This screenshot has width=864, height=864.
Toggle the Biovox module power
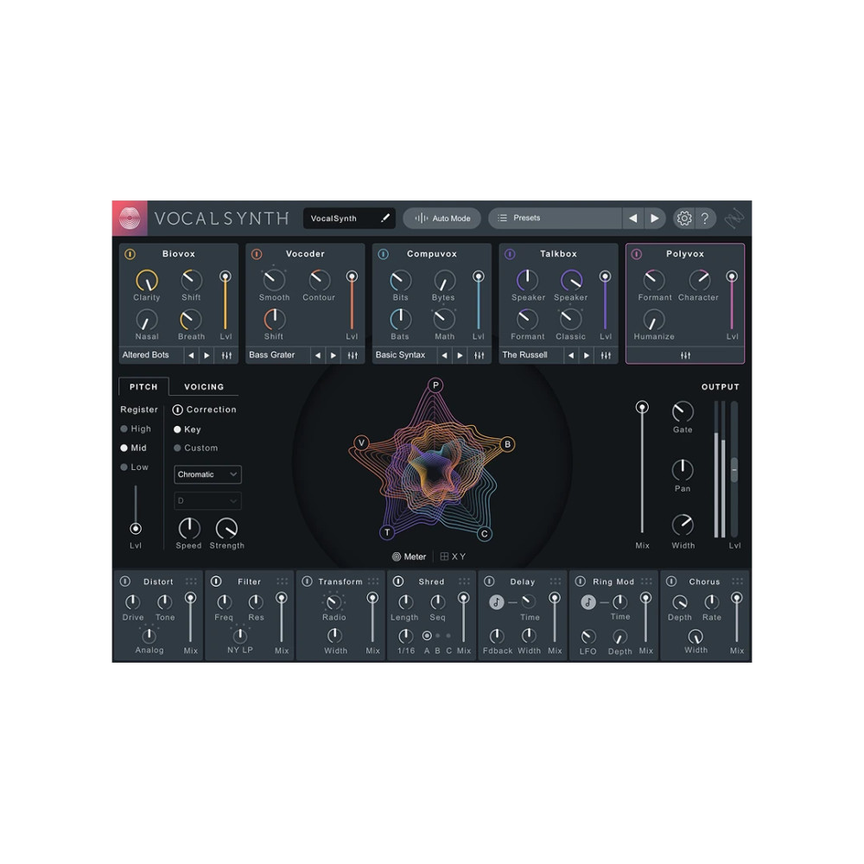130,254
